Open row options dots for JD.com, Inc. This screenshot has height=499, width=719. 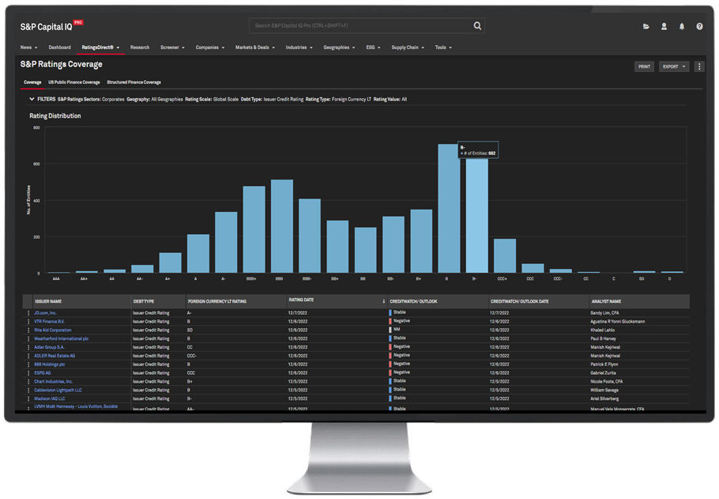click(28, 313)
